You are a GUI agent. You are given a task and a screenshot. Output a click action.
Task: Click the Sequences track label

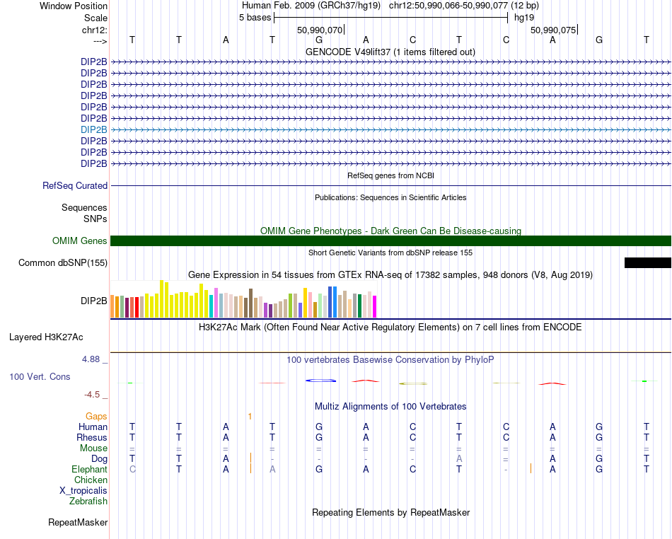pos(84,207)
